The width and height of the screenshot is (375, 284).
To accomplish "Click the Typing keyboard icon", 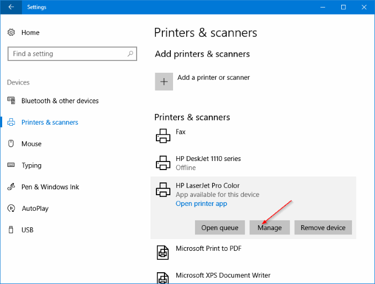I will tap(11, 165).
